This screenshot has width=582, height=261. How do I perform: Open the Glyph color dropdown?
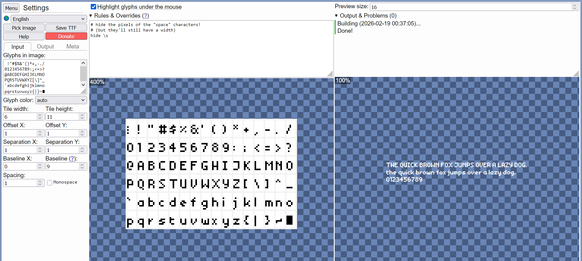[61, 100]
